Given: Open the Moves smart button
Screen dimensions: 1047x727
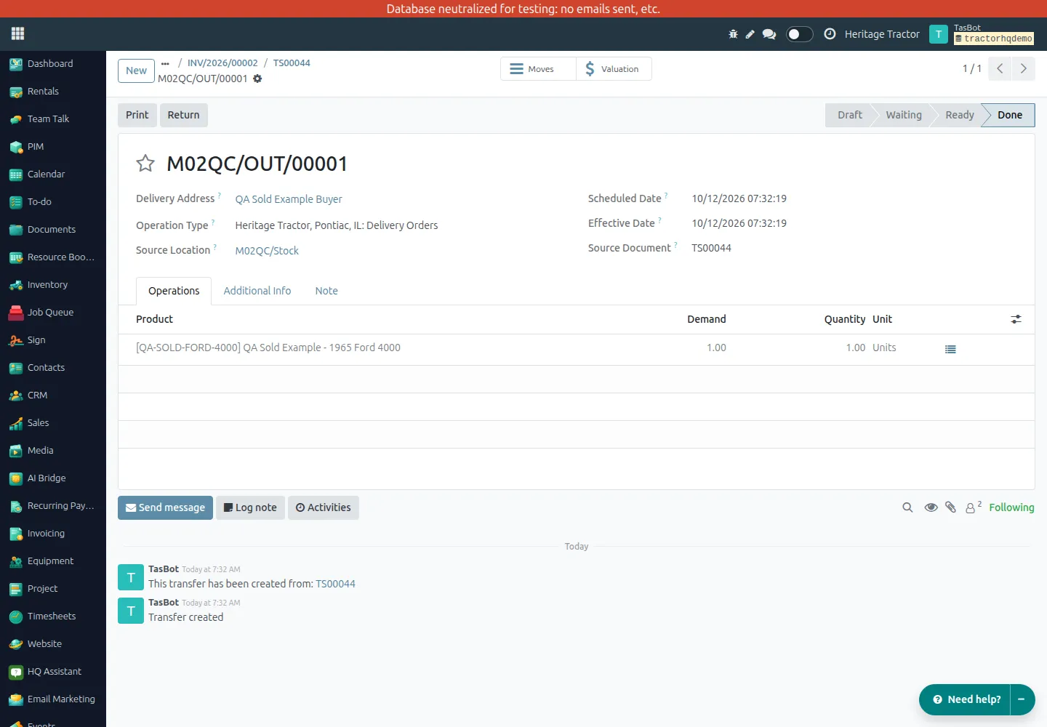Looking at the screenshot, I should [538, 69].
